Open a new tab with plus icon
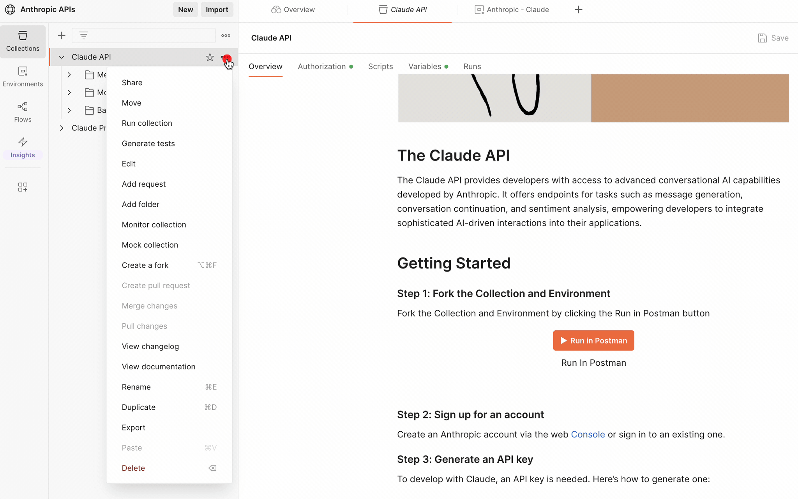This screenshot has height=499, width=798. (579, 10)
